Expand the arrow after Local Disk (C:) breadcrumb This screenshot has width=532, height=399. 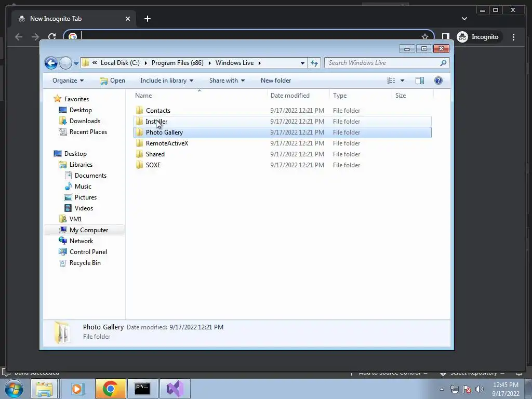(146, 63)
